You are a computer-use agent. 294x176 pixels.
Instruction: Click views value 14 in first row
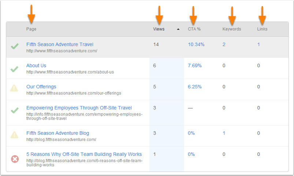coord(156,44)
